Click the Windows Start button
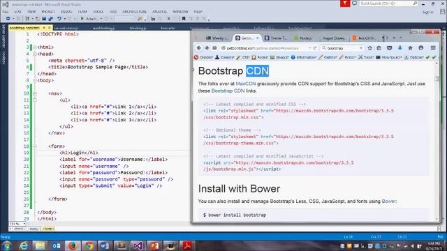447x251 pixels. tap(6, 245)
